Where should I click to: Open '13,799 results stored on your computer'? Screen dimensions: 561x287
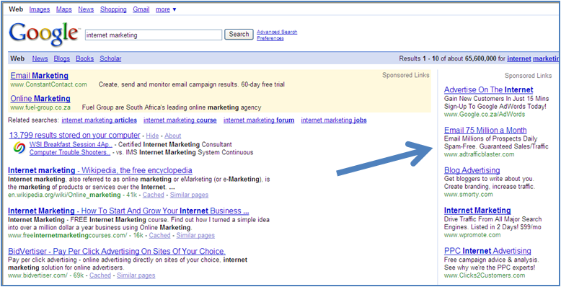click(74, 136)
